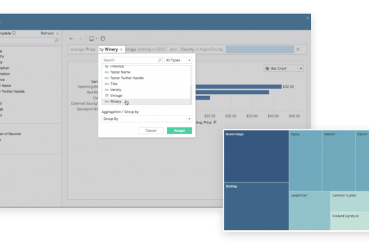Click the 'Kirkland Signature' treemap tile
Viewport: 369px width, 246px height.
[350, 221]
